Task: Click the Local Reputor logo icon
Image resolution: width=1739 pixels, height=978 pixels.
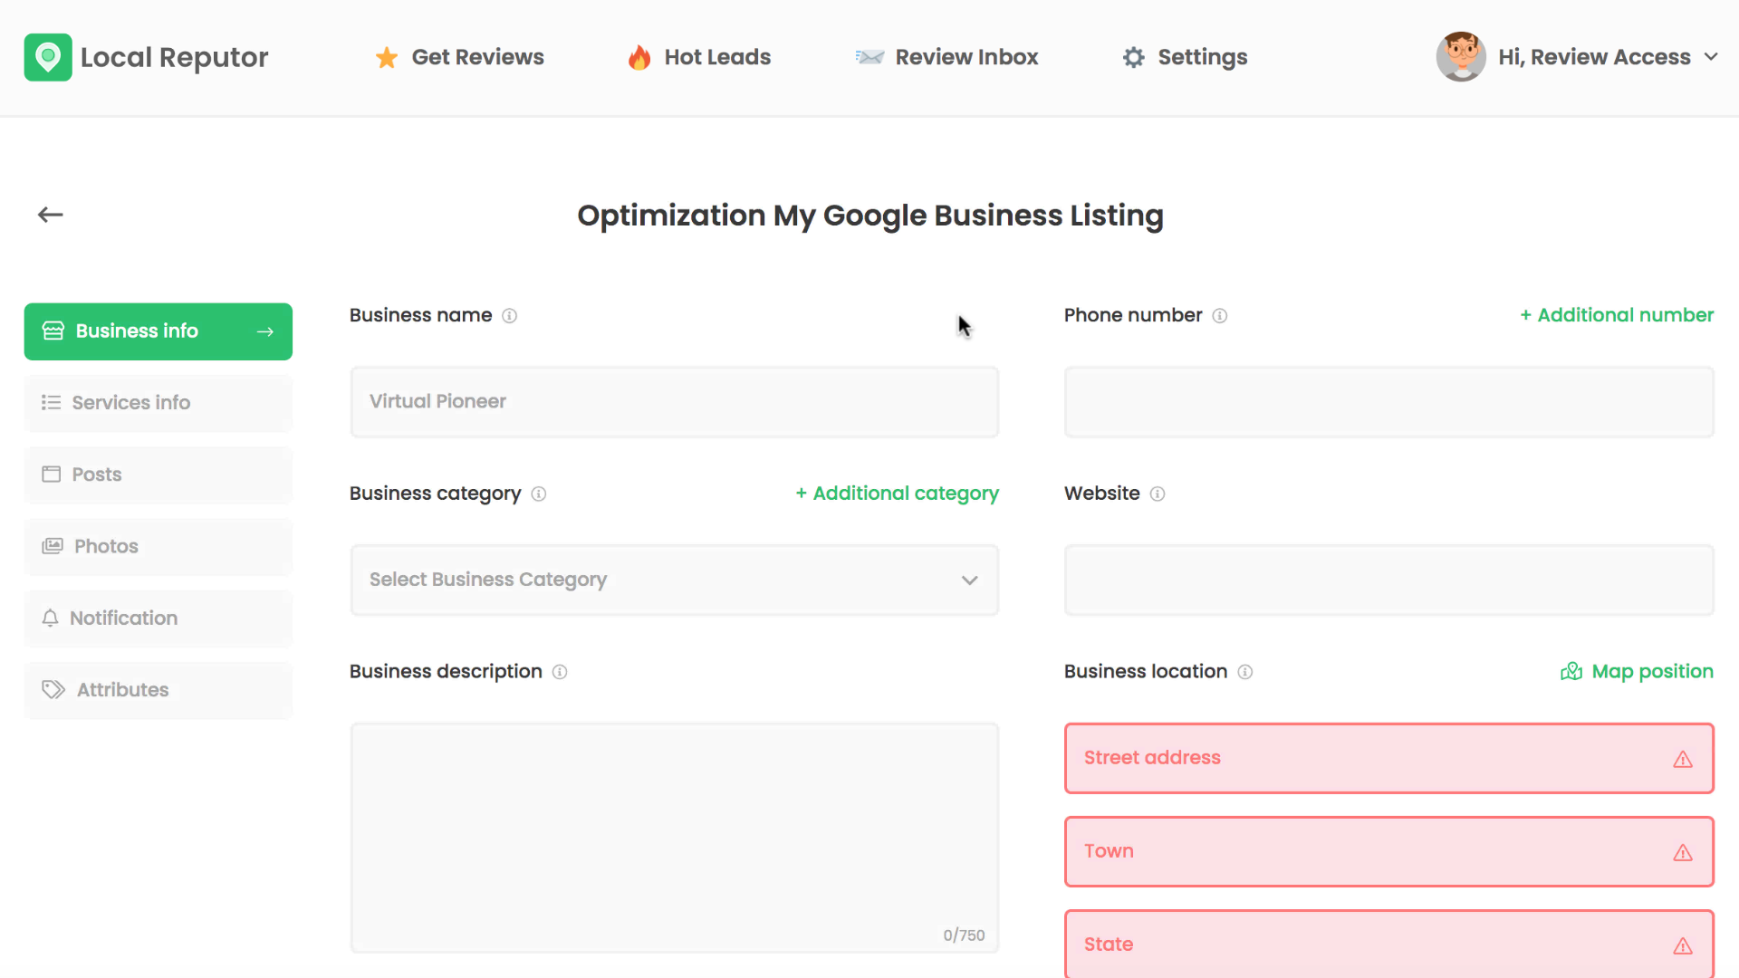Action: coord(48,57)
